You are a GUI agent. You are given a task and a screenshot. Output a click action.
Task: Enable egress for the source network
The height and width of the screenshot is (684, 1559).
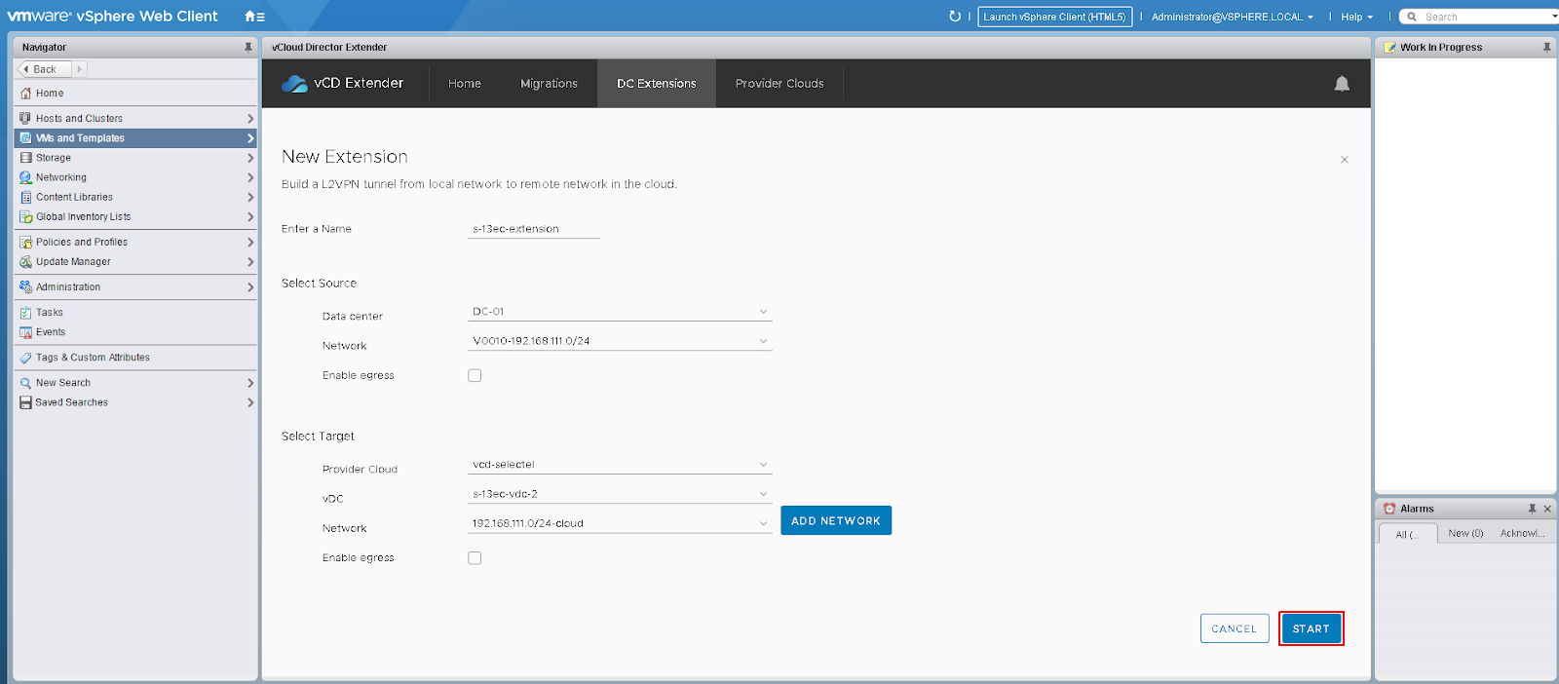(475, 375)
